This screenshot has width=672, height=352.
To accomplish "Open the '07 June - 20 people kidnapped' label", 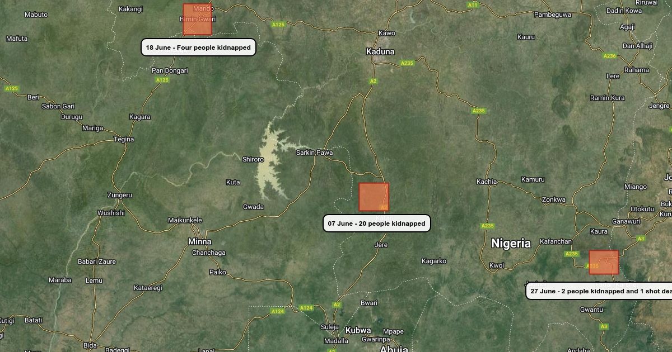I will 377,223.
